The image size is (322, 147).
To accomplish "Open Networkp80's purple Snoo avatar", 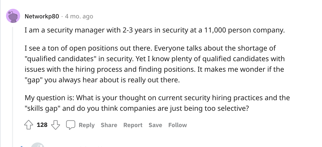I will (13, 16).
